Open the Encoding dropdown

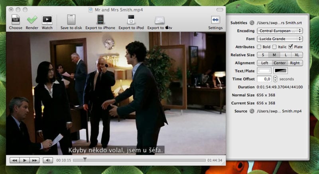[x=280, y=31]
